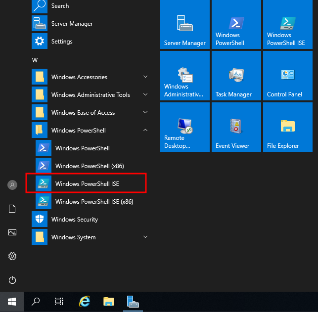The width and height of the screenshot is (318, 312).
Task: Open the Settings gear in left rail
Action: tap(12, 256)
